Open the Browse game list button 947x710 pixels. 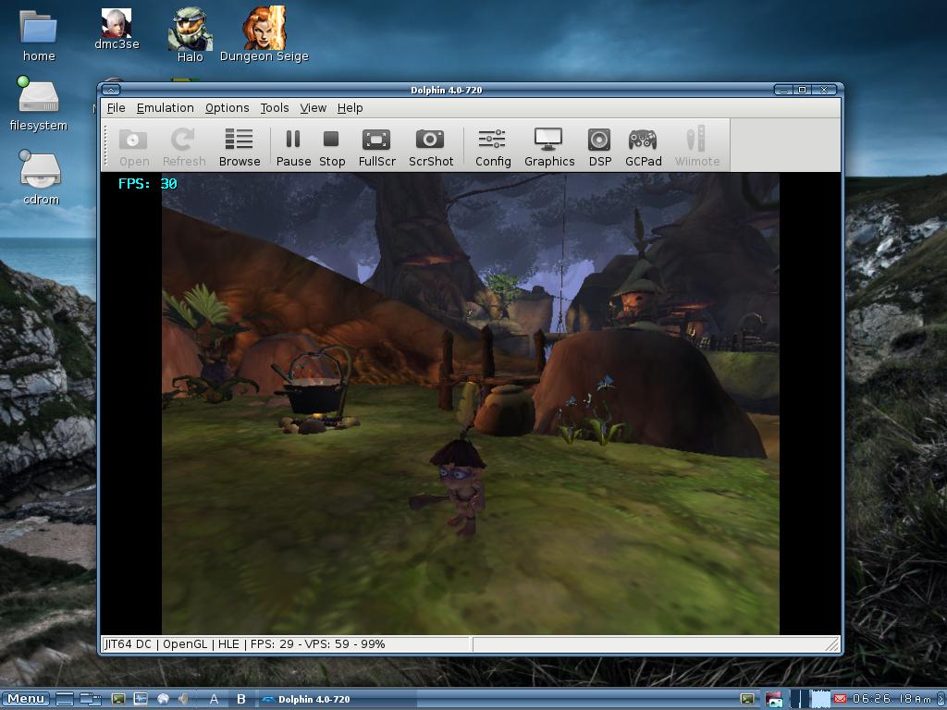point(240,146)
